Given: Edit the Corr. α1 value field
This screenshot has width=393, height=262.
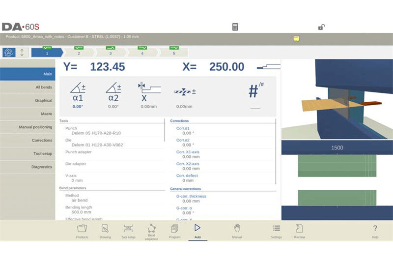Looking at the screenshot, I should click(x=187, y=133).
